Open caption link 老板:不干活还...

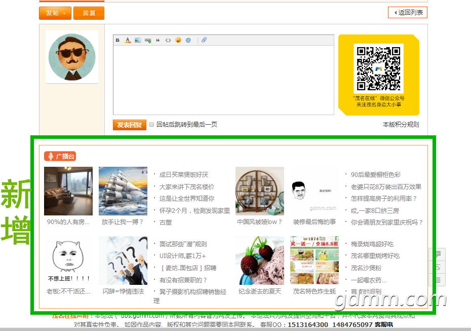(68, 291)
